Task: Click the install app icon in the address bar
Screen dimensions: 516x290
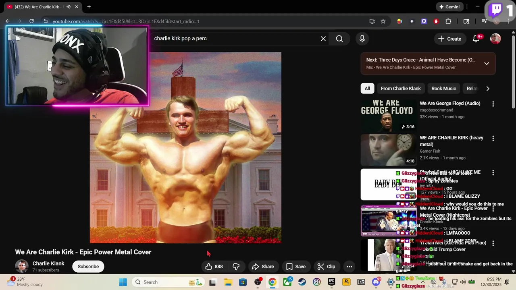Action: point(372,21)
